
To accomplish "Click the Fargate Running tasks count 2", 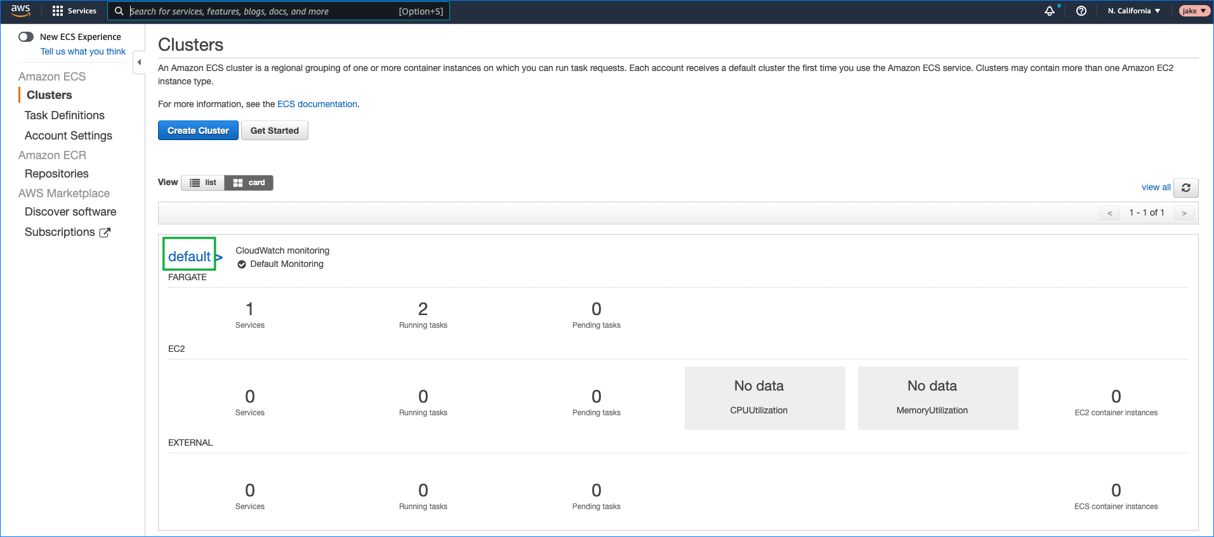I will [423, 309].
